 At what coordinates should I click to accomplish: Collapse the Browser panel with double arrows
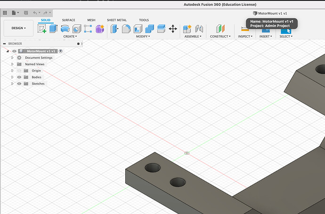tap(4, 44)
